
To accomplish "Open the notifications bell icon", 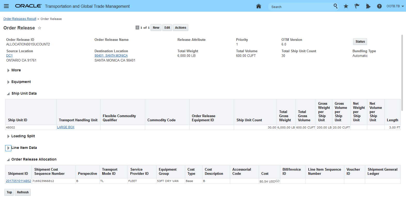I will point(368,6).
